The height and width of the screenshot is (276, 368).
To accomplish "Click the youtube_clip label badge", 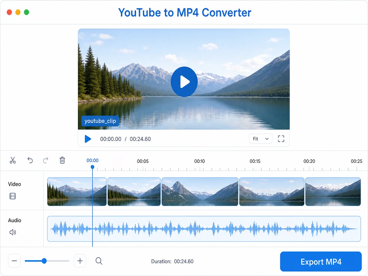I will [x=100, y=121].
